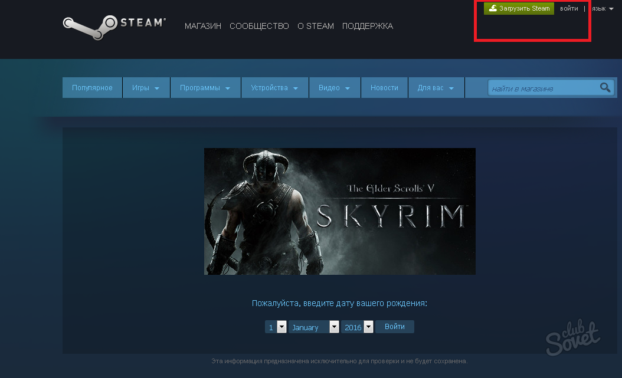Expand the Игры dropdown
Image resolution: width=622 pixels, height=378 pixels.
pyautogui.click(x=146, y=87)
